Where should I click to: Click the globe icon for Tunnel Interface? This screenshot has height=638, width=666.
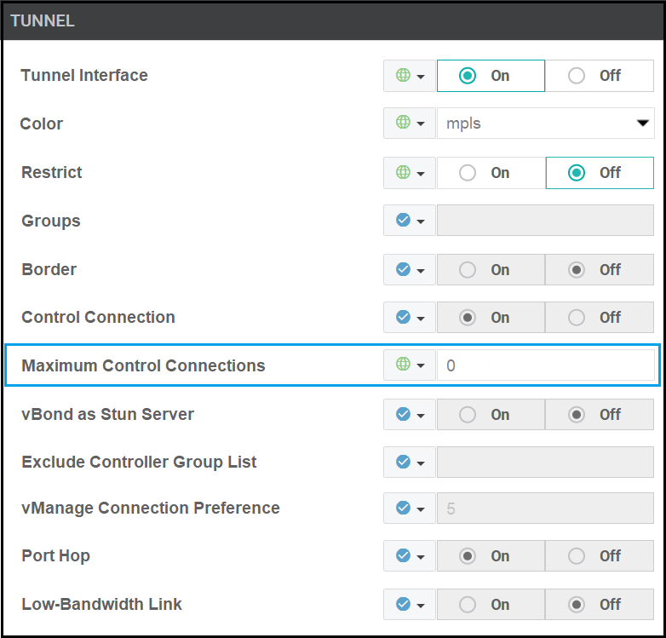(x=404, y=75)
